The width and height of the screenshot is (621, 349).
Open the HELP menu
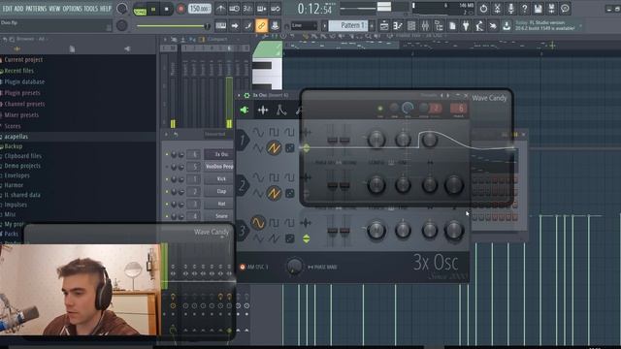click(x=106, y=9)
